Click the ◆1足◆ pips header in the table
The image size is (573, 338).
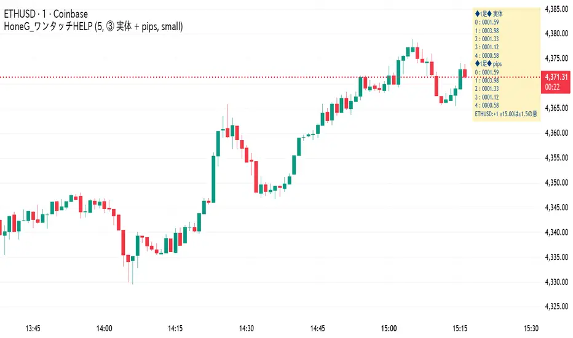tap(489, 64)
